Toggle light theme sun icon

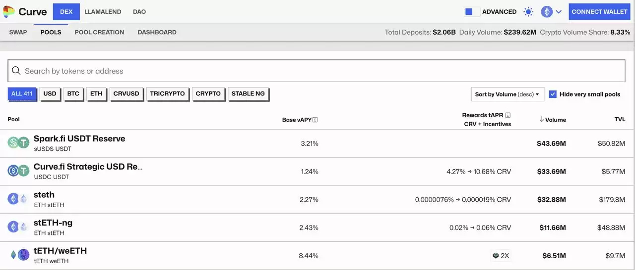tap(528, 12)
